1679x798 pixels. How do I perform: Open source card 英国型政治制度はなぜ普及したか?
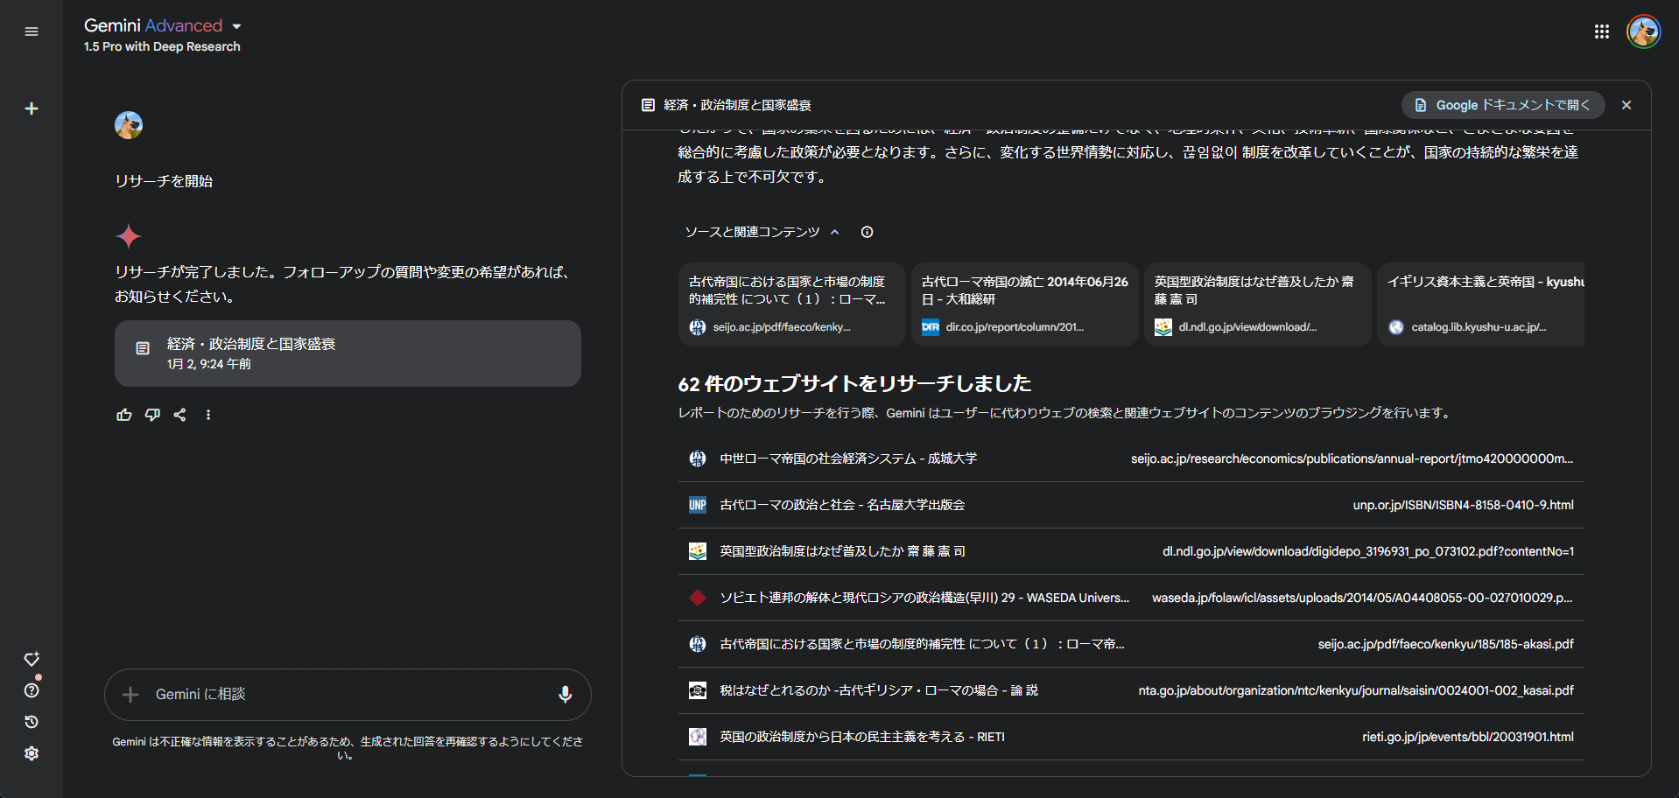(x=1258, y=304)
